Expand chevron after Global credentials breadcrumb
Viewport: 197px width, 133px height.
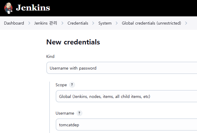186,23
